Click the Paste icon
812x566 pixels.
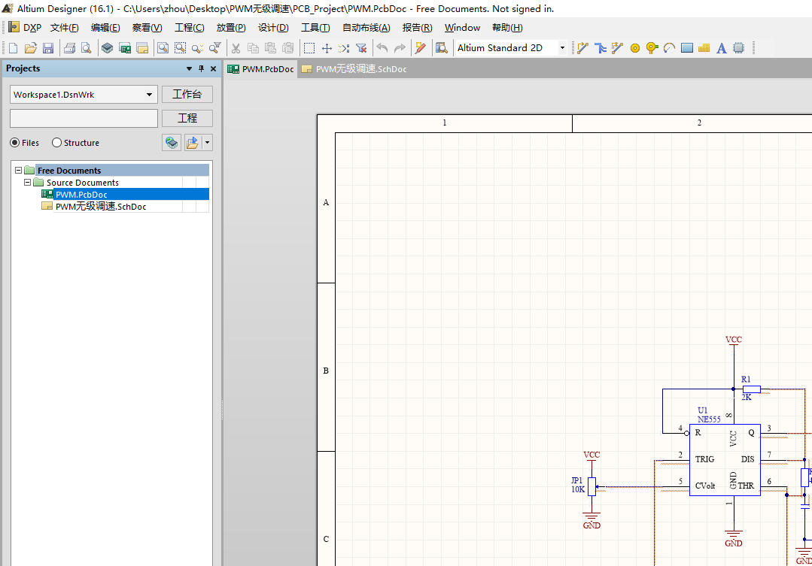[x=270, y=48]
